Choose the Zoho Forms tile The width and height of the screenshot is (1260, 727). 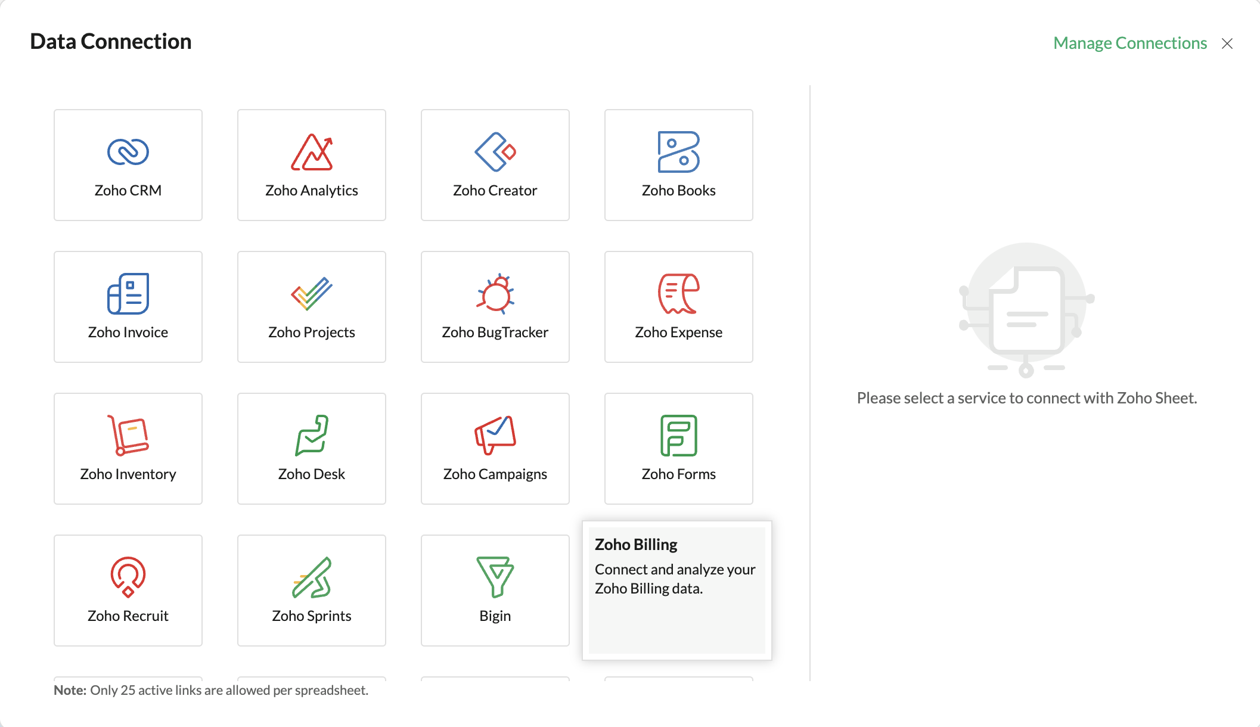[678, 448]
